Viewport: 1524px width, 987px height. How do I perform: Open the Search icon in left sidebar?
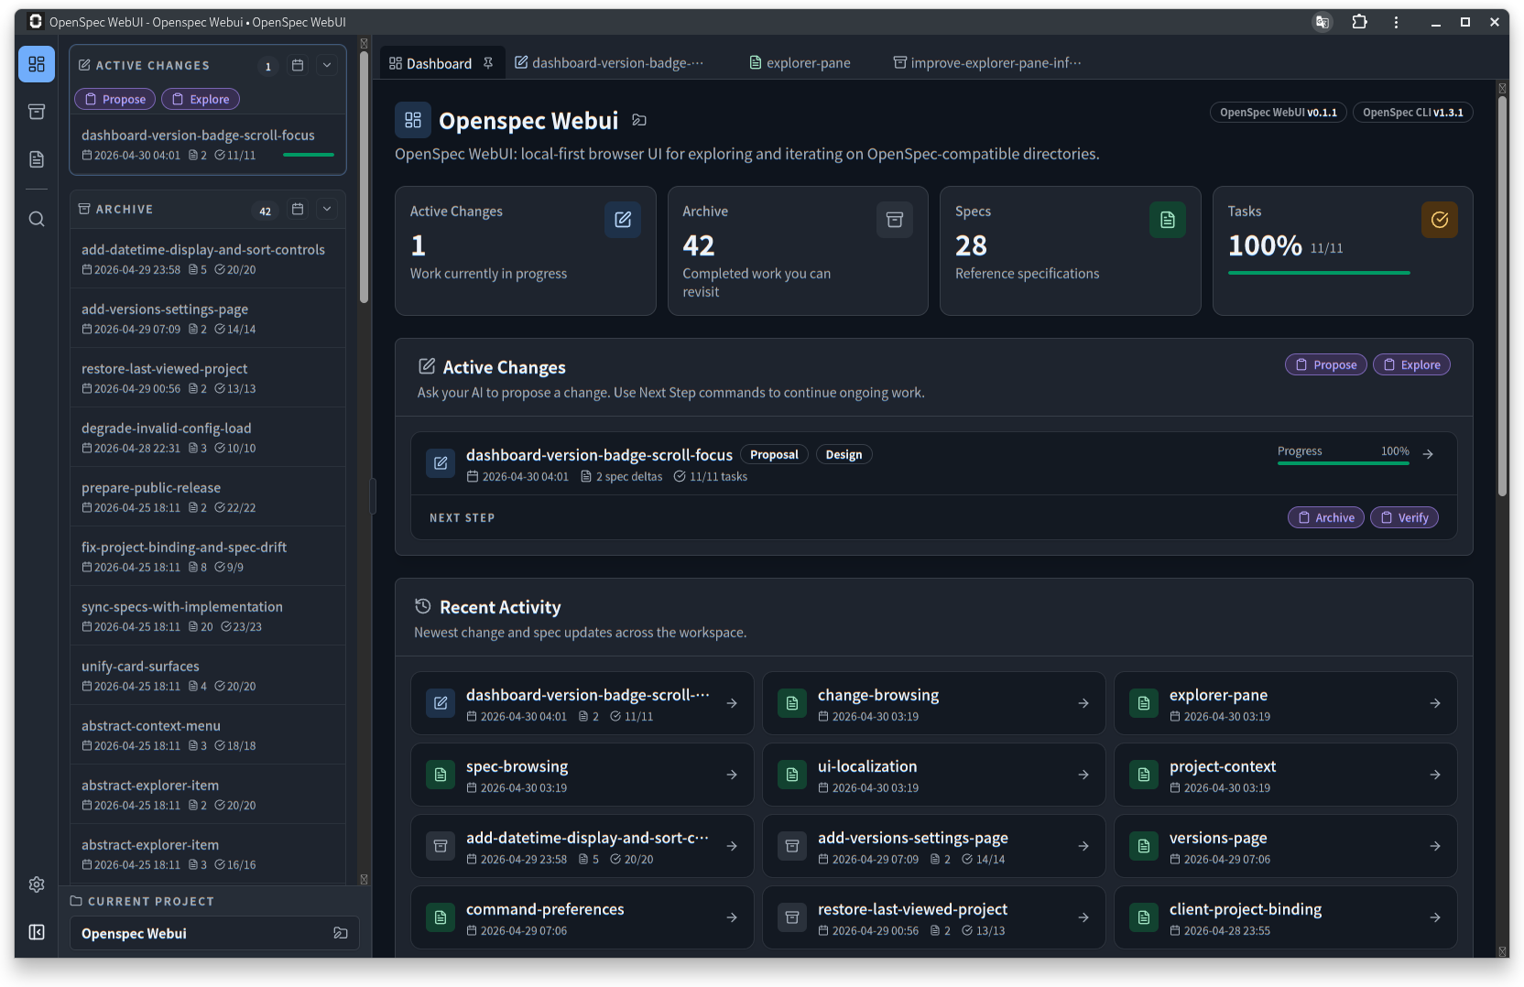click(x=37, y=219)
